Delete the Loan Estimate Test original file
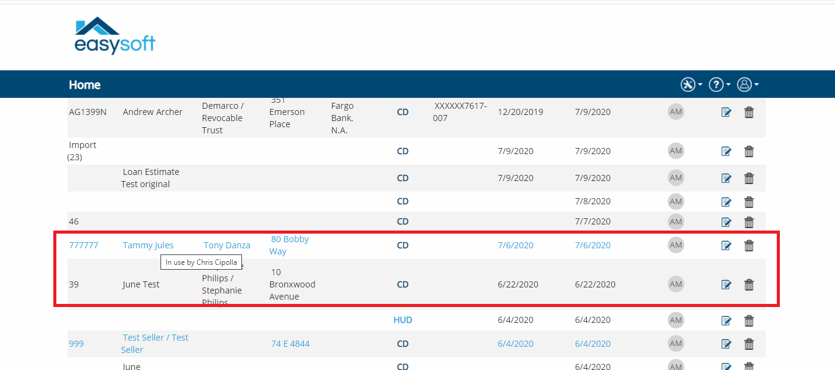835x370 pixels. (x=749, y=179)
